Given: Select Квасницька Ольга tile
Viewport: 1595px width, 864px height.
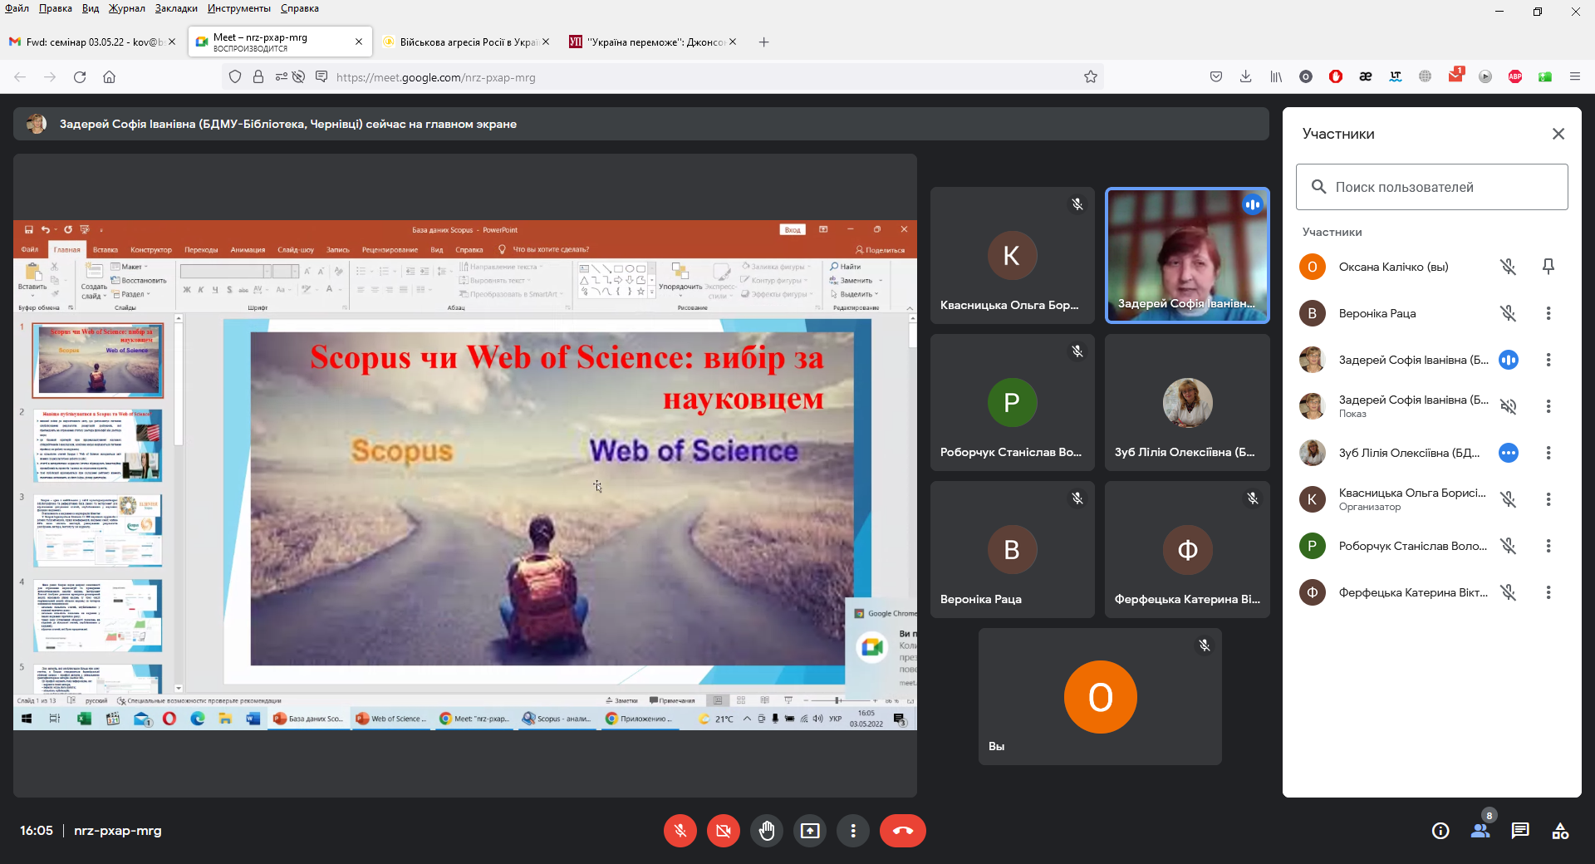Looking at the screenshot, I should 1013,255.
